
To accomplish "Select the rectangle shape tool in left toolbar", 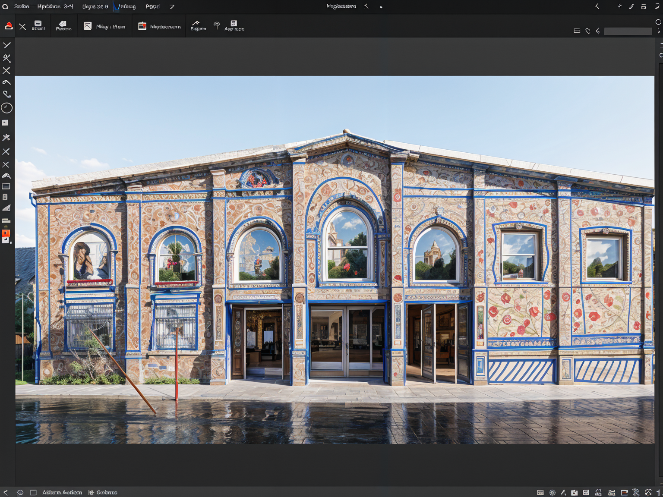I will pyautogui.click(x=6, y=187).
